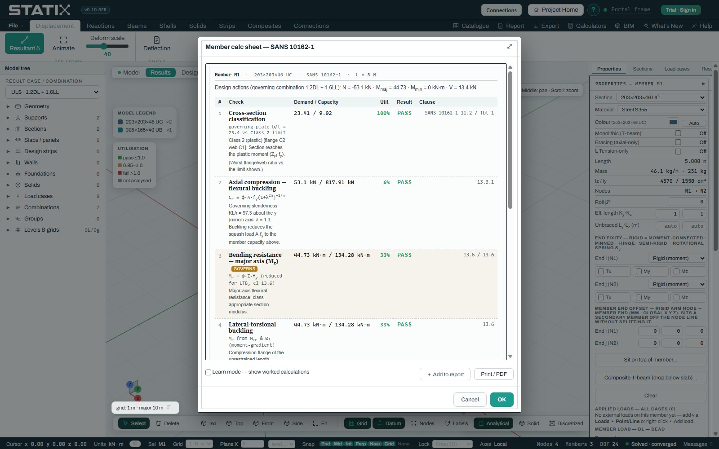
Task: Select the Analytical display mode
Action: [493, 423]
